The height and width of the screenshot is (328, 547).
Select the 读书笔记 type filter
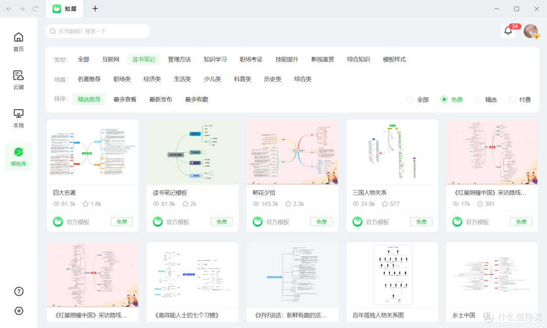point(144,60)
